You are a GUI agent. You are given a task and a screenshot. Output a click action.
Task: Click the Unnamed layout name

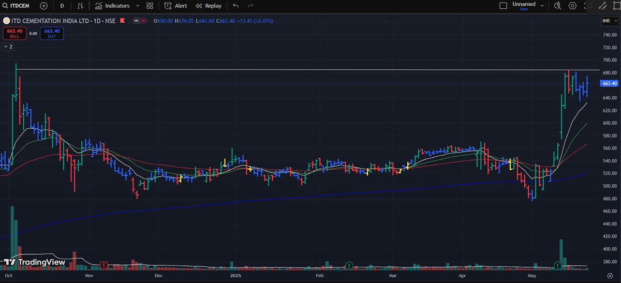pyautogui.click(x=524, y=4)
